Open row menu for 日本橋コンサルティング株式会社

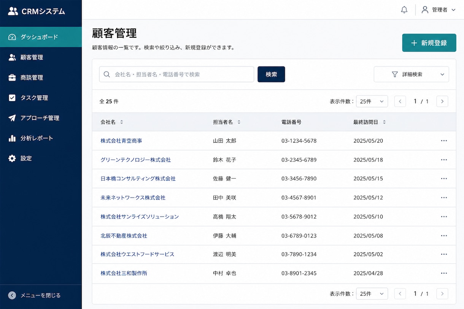(444, 178)
